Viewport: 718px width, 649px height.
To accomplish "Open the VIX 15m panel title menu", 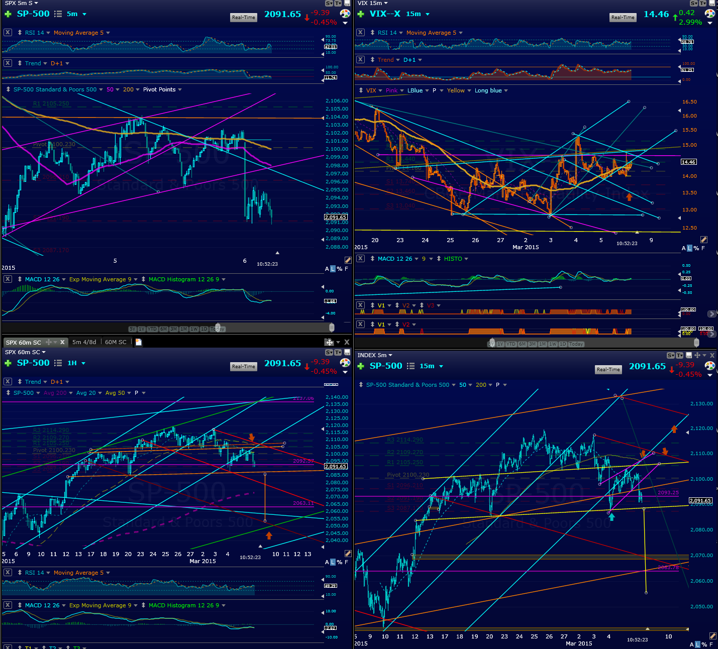I will 372,4.
